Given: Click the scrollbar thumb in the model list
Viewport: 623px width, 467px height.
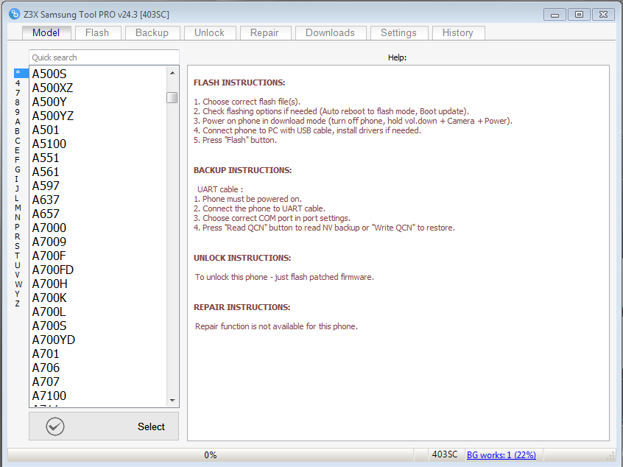Looking at the screenshot, I should pyautogui.click(x=172, y=96).
